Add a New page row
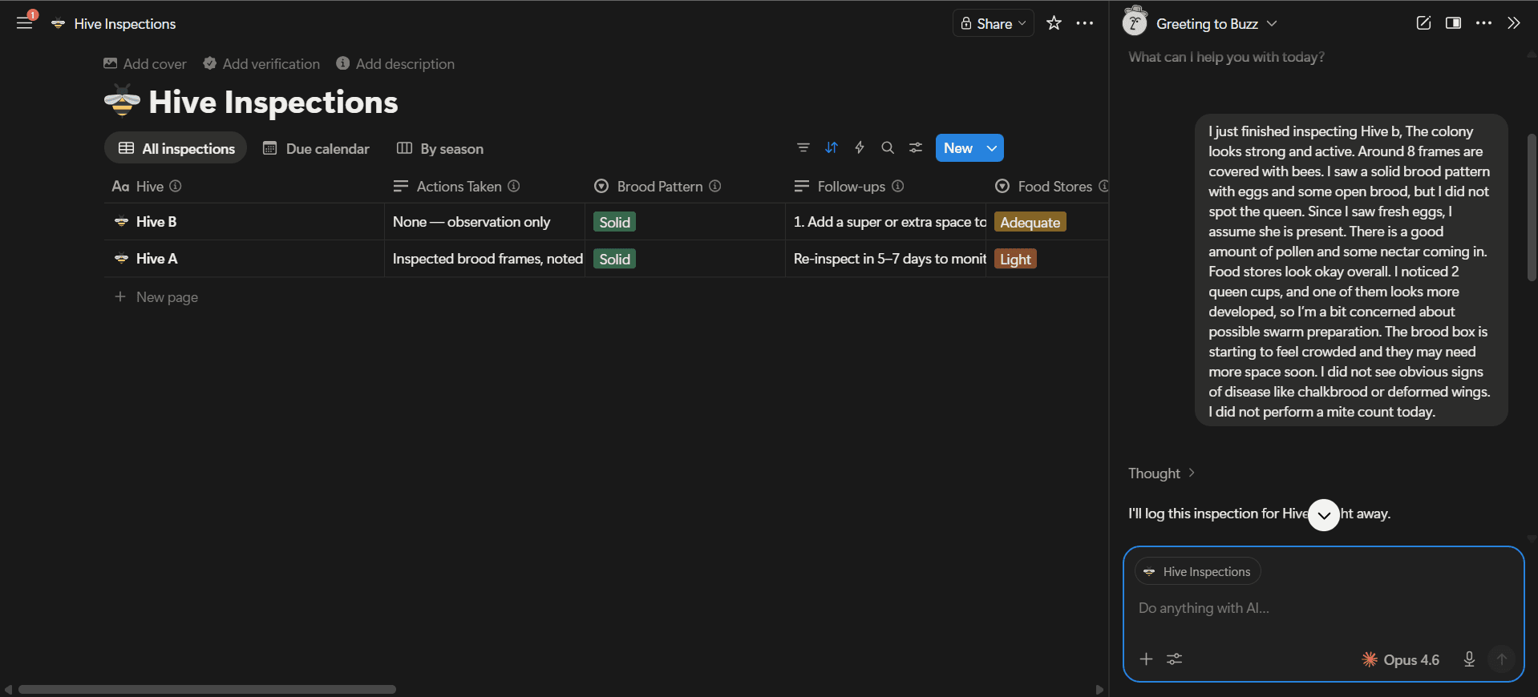 [167, 297]
